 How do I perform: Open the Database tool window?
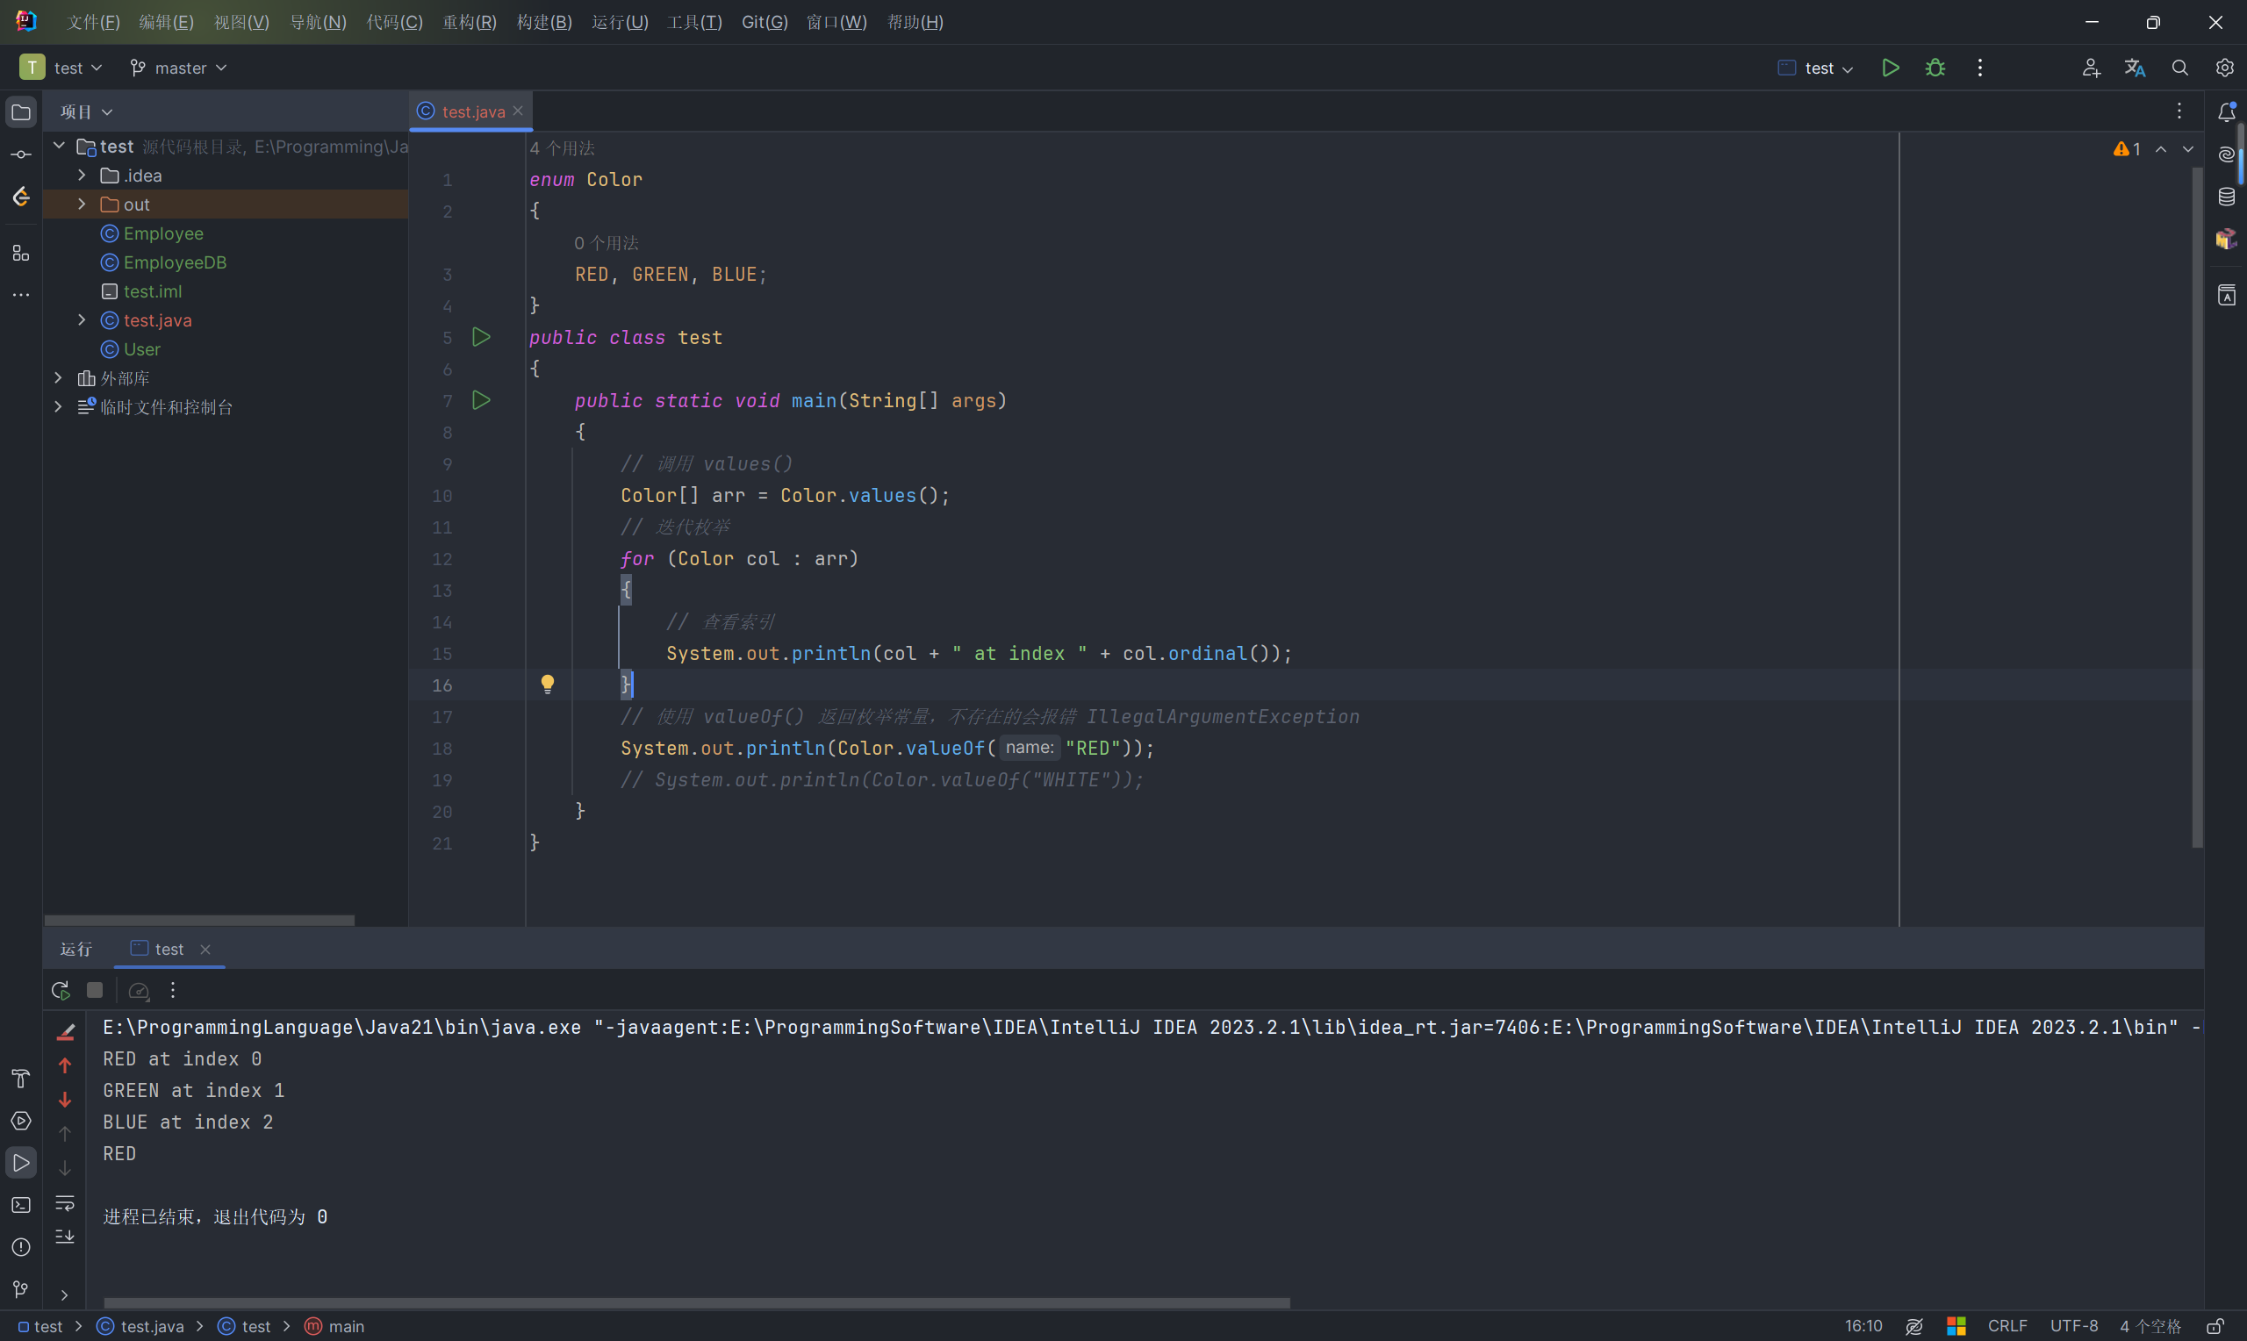(x=2226, y=197)
